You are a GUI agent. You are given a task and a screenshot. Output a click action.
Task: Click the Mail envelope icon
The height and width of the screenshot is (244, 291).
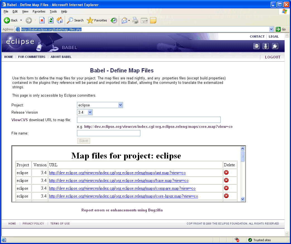[x=124, y=20]
